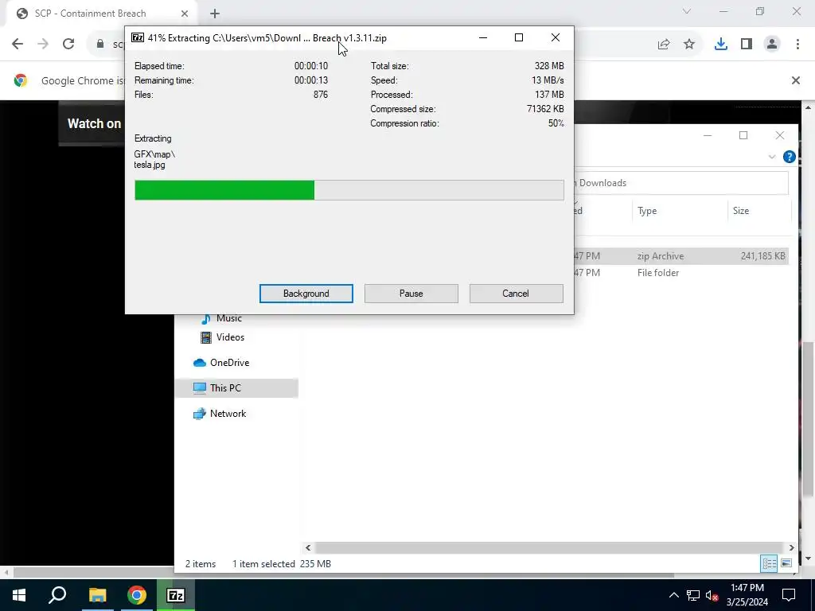This screenshot has height=611, width=815.
Task: Click the Watch on video label
Action: (x=94, y=123)
